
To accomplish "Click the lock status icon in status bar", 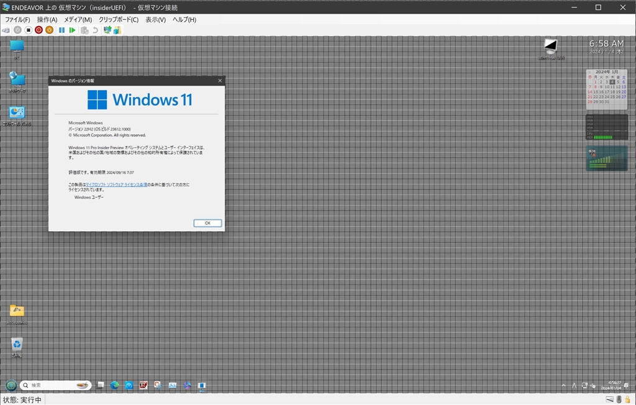I will tap(627, 400).
